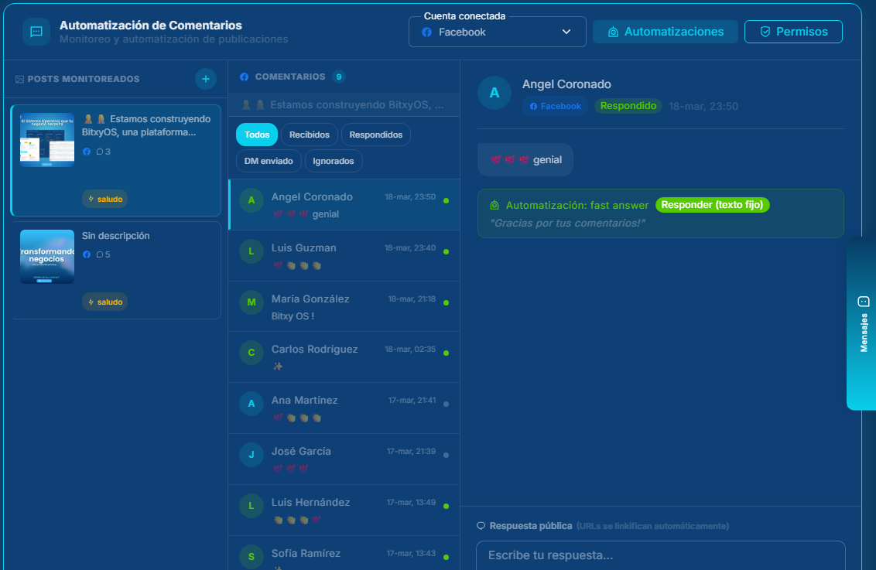
Task: Select the Todos filter tab
Action: 257,135
